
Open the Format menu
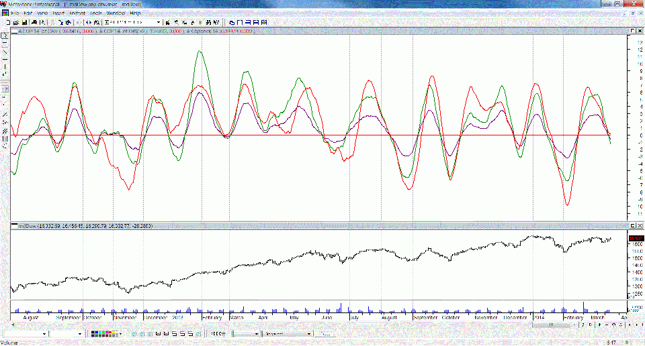point(77,13)
